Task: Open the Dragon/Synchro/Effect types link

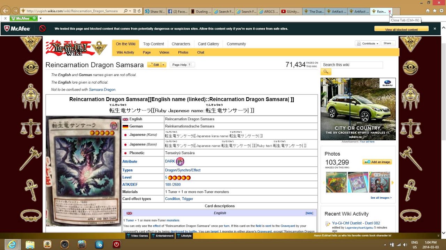Action: pos(183,170)
